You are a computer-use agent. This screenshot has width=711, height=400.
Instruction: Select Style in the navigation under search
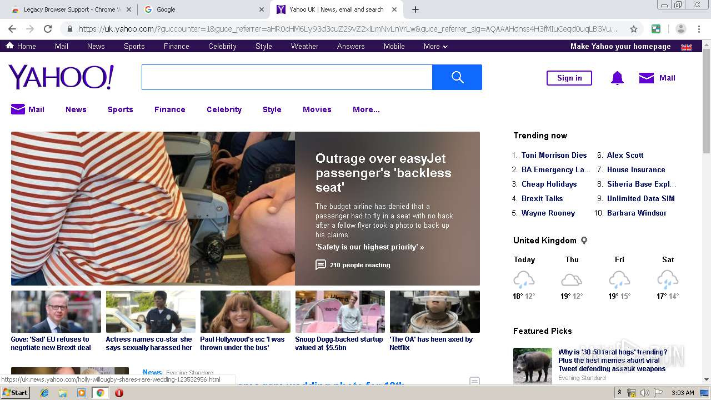[x=272, y=109]
